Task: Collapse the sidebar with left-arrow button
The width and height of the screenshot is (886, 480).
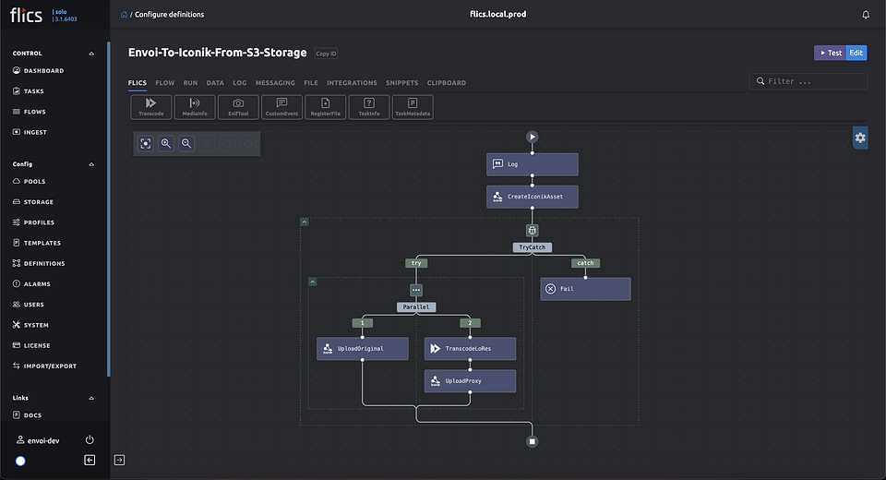Action: pyautogui.click(x=90, y=460)
